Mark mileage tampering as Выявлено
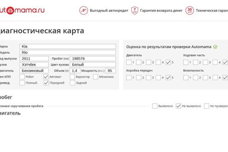This screenshot has width=228, height=152. click(x=155, y=106)
